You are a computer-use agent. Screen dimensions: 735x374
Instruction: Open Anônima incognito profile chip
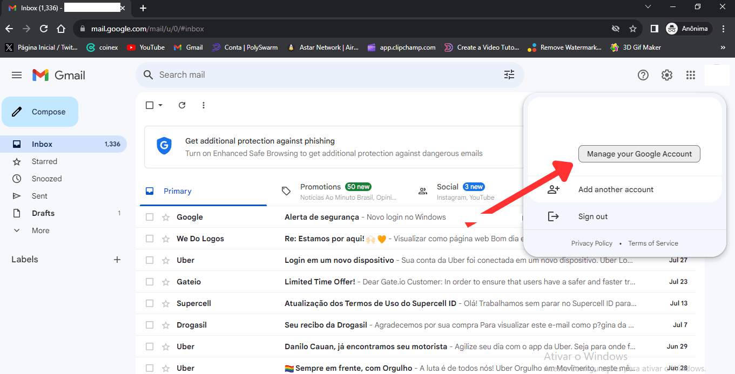689,29
